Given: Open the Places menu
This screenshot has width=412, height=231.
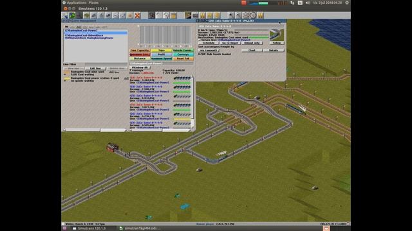Looking at the screenshot, I should pos(93,3).
